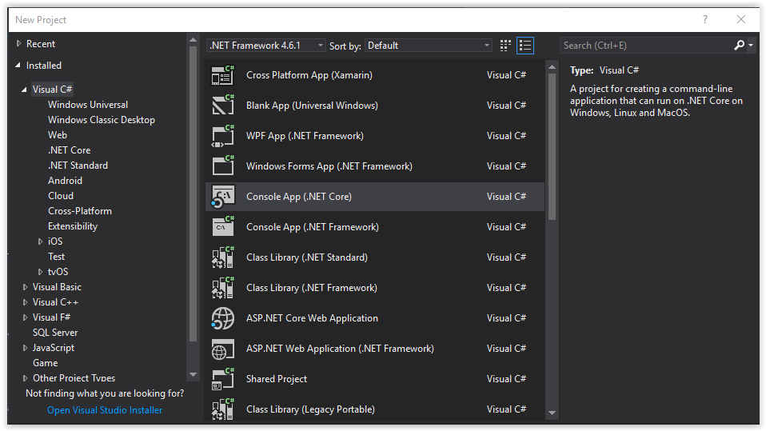Expand the Visual F# node
Screen dimensions: 766x431
coord(25,317)
